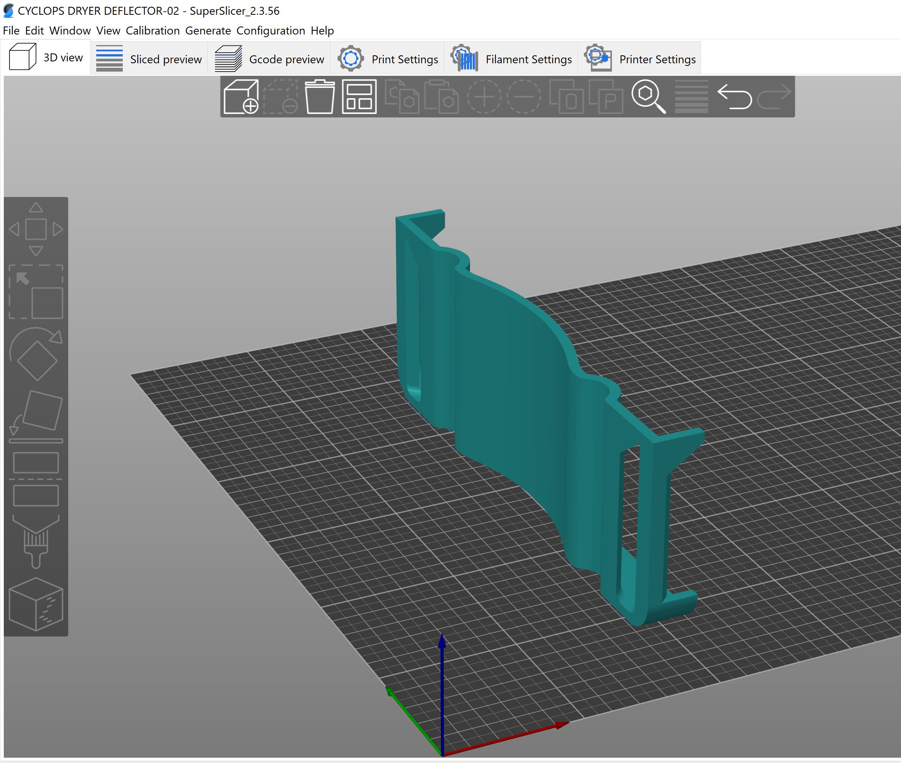Switch to the Gcode preview tab
Screen dimensions: 901x763
(x=269, y=58)
